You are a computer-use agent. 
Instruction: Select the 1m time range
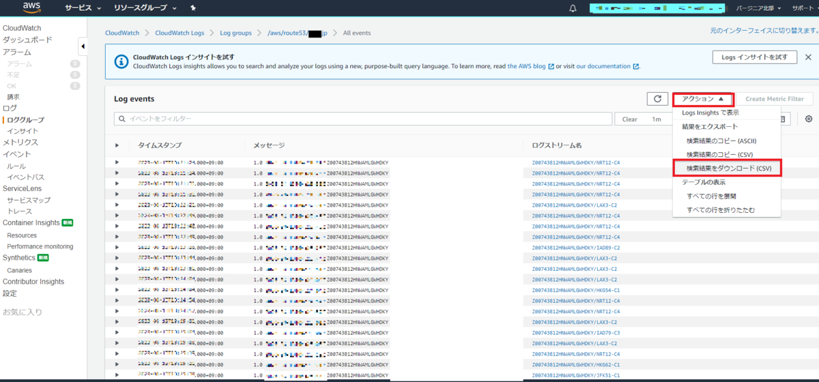pos(657,119)
